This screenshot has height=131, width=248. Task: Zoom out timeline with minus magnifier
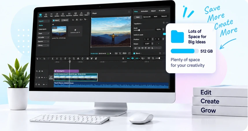[x=153, y=58]
